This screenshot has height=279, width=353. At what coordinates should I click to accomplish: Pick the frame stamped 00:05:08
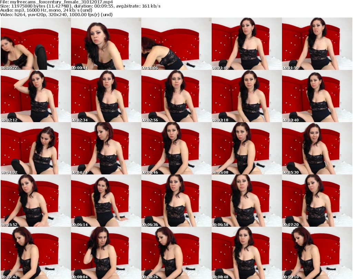(x=246, y=148)
